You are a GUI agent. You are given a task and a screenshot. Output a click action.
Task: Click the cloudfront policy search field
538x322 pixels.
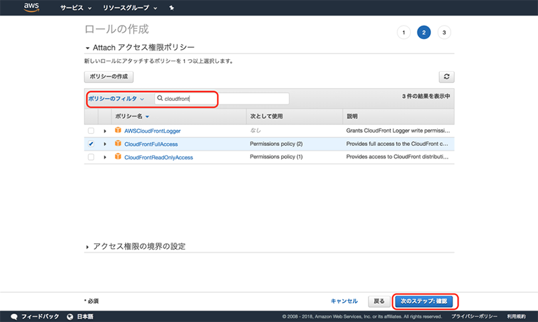point(222,99)
